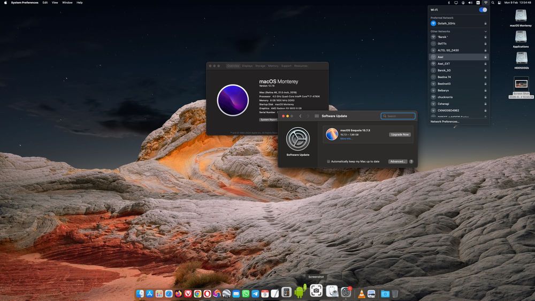Follow the More Info link for Sequoia
Screen dimensions: 535x301
pyautogui.click(x=346, y=139)
